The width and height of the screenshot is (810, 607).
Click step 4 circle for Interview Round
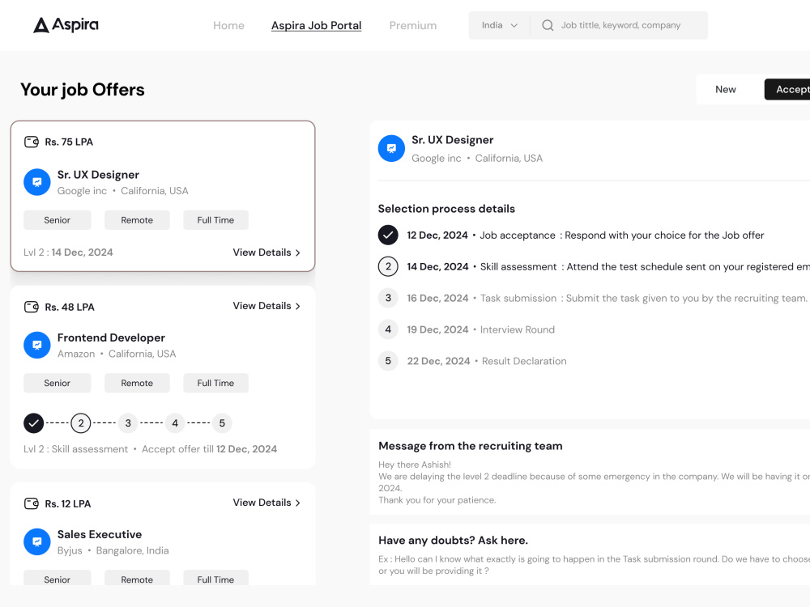tap(388, 329)
